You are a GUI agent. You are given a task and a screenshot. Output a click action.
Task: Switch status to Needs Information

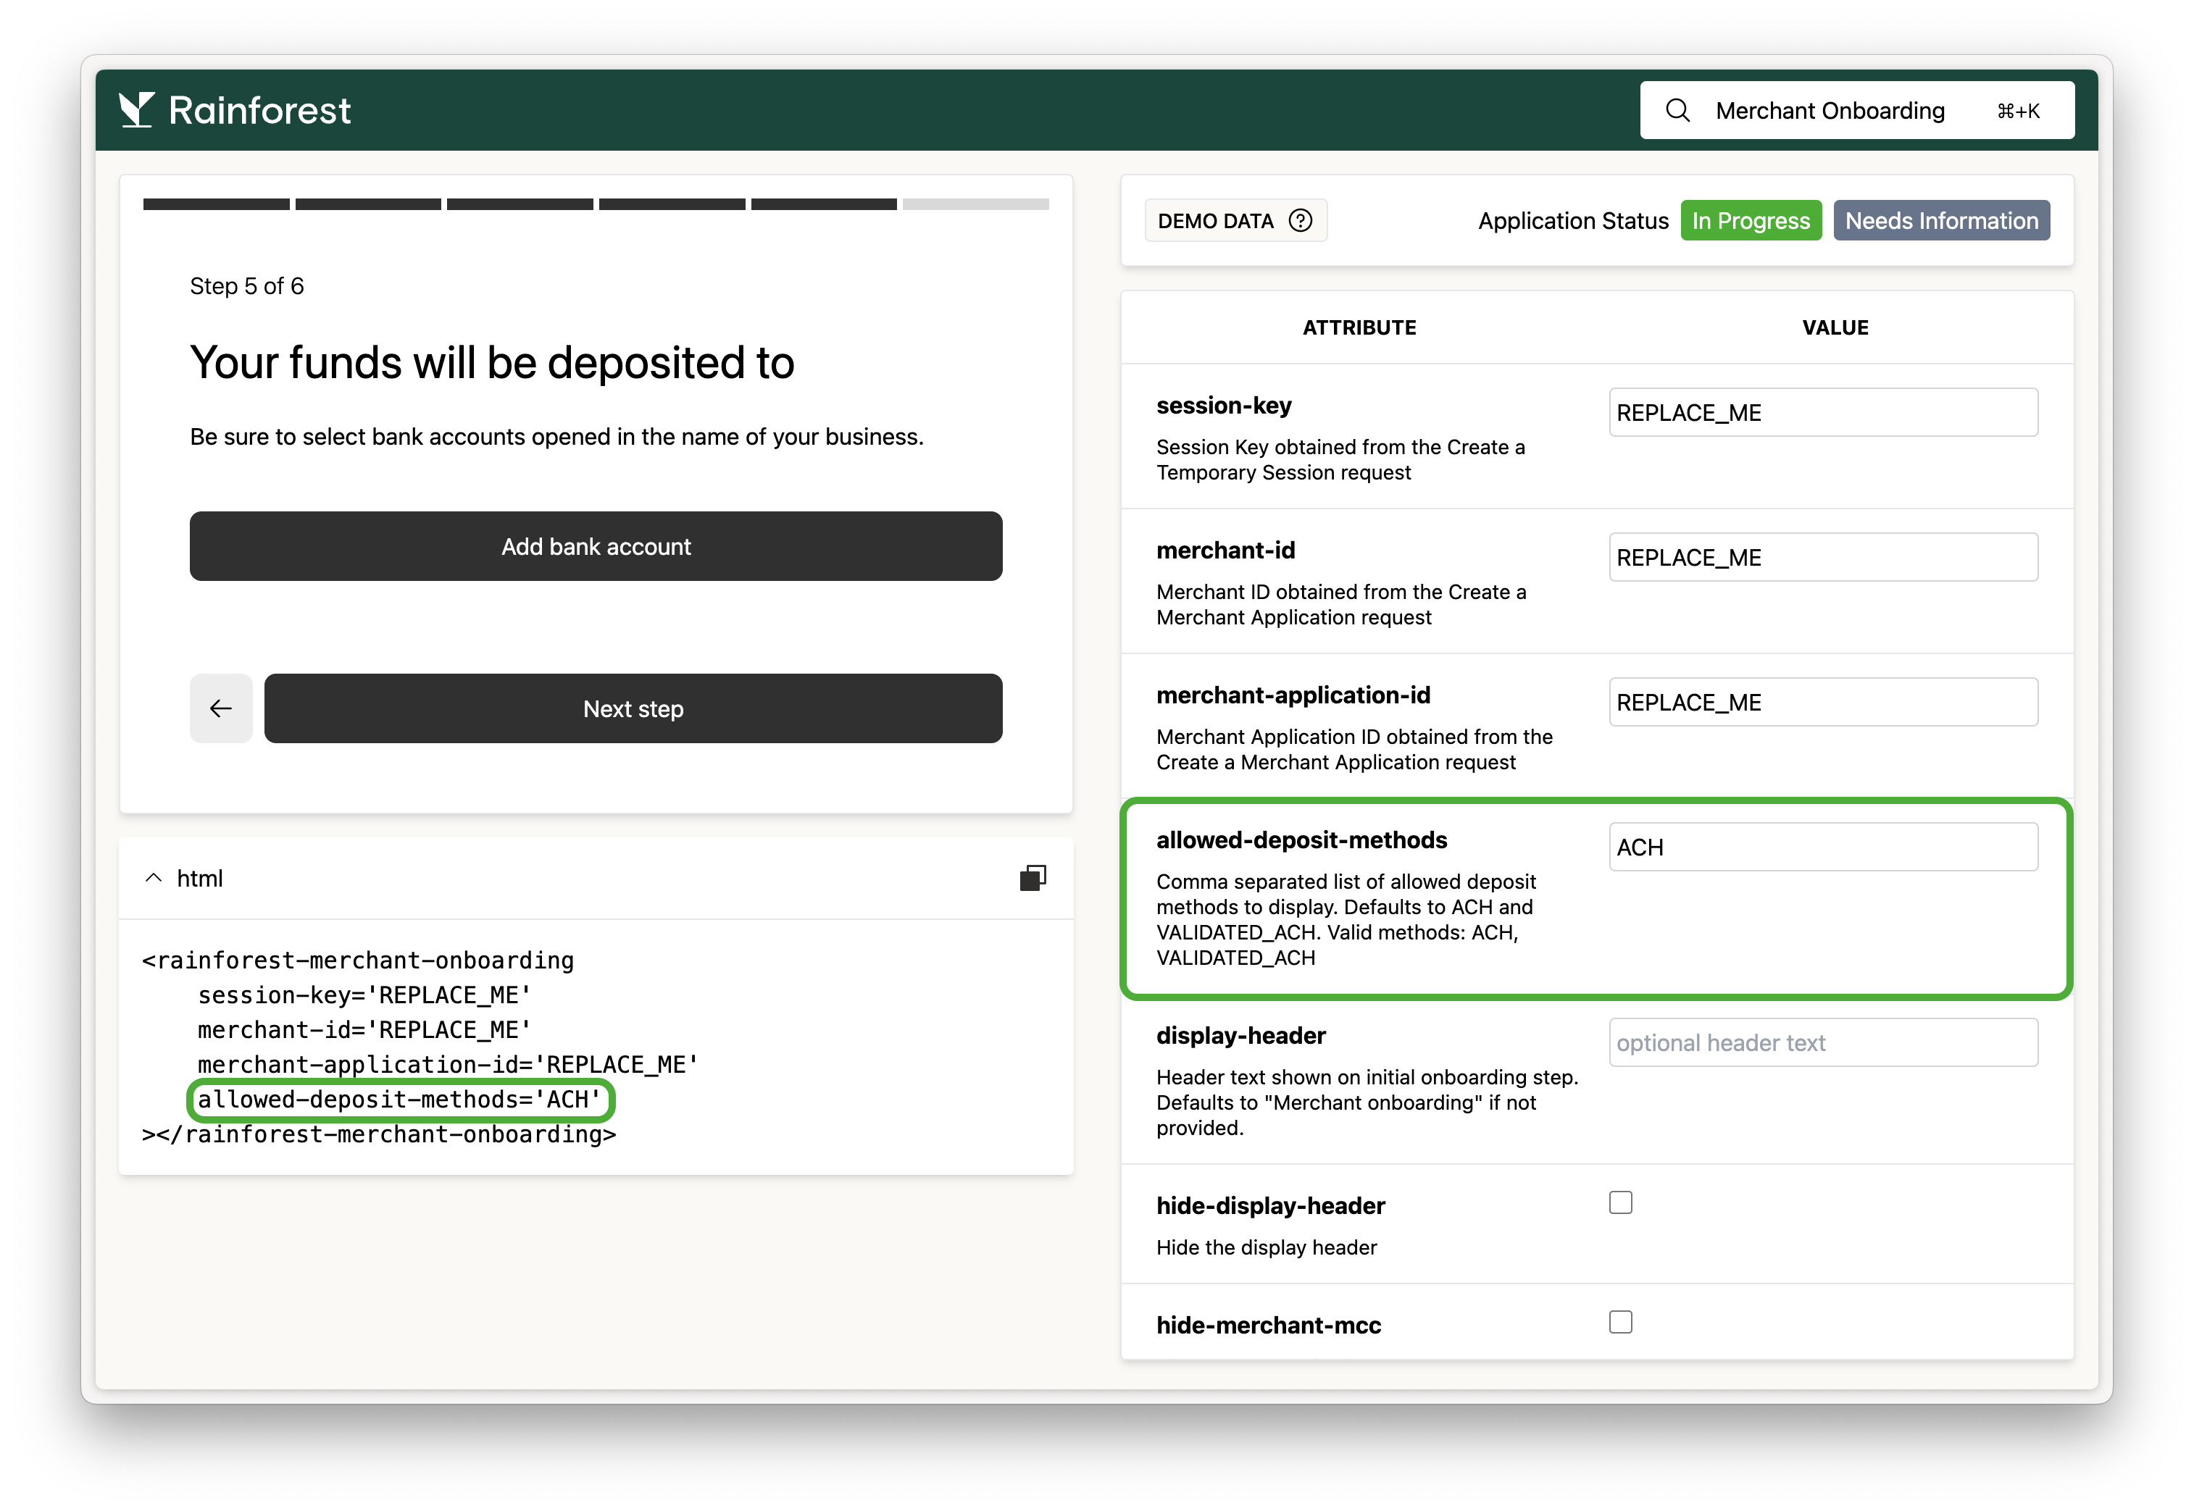[1940, 221]
